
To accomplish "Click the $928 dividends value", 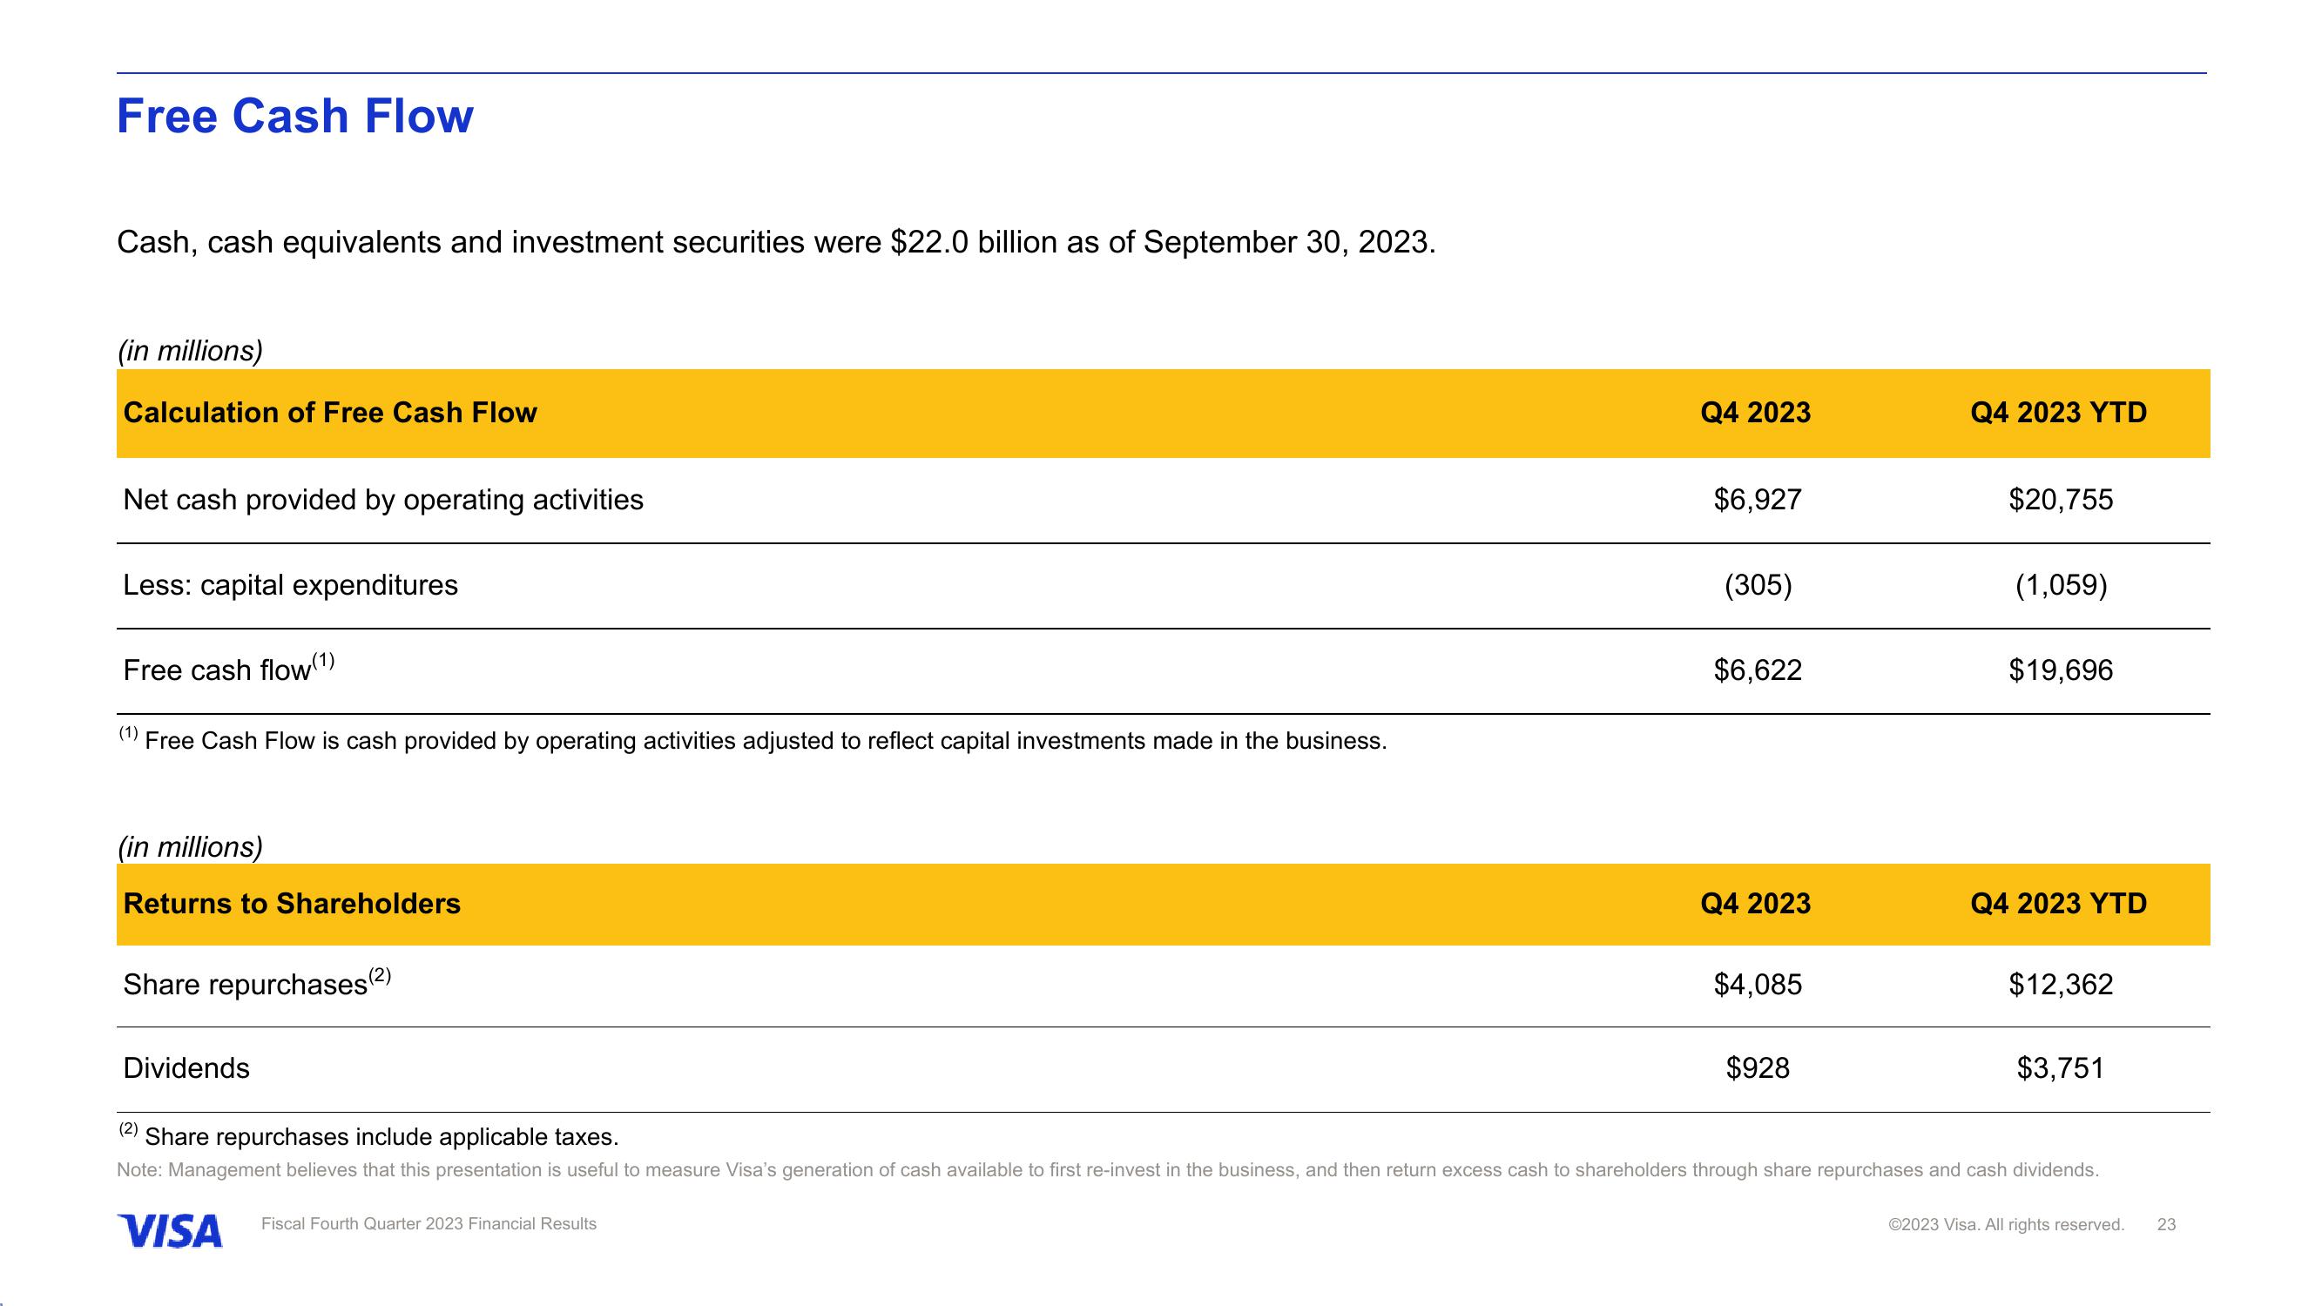I will [1758, 1069].
